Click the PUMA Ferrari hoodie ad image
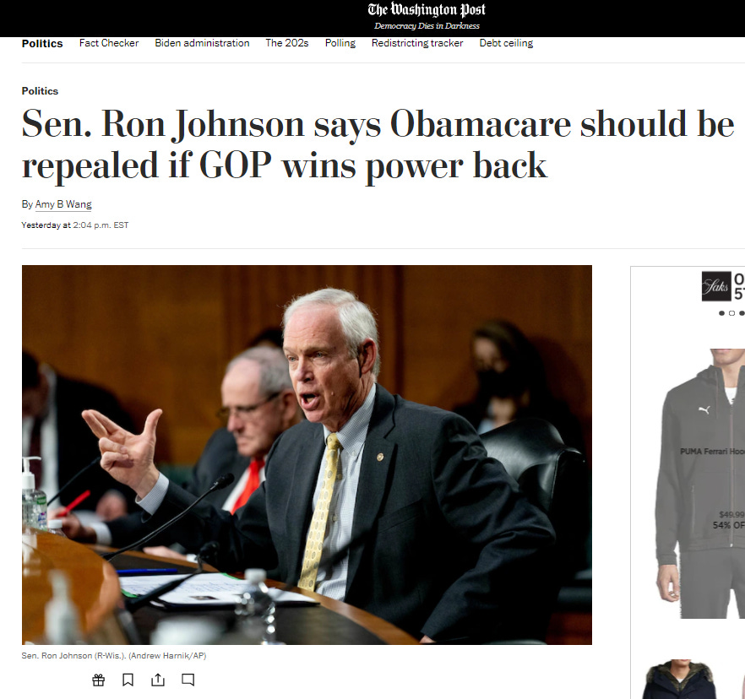 tap(700, 483)
